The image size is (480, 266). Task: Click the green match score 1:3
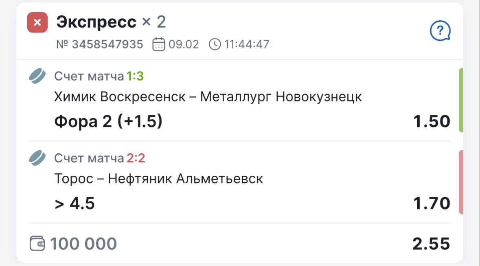[135, 76]
